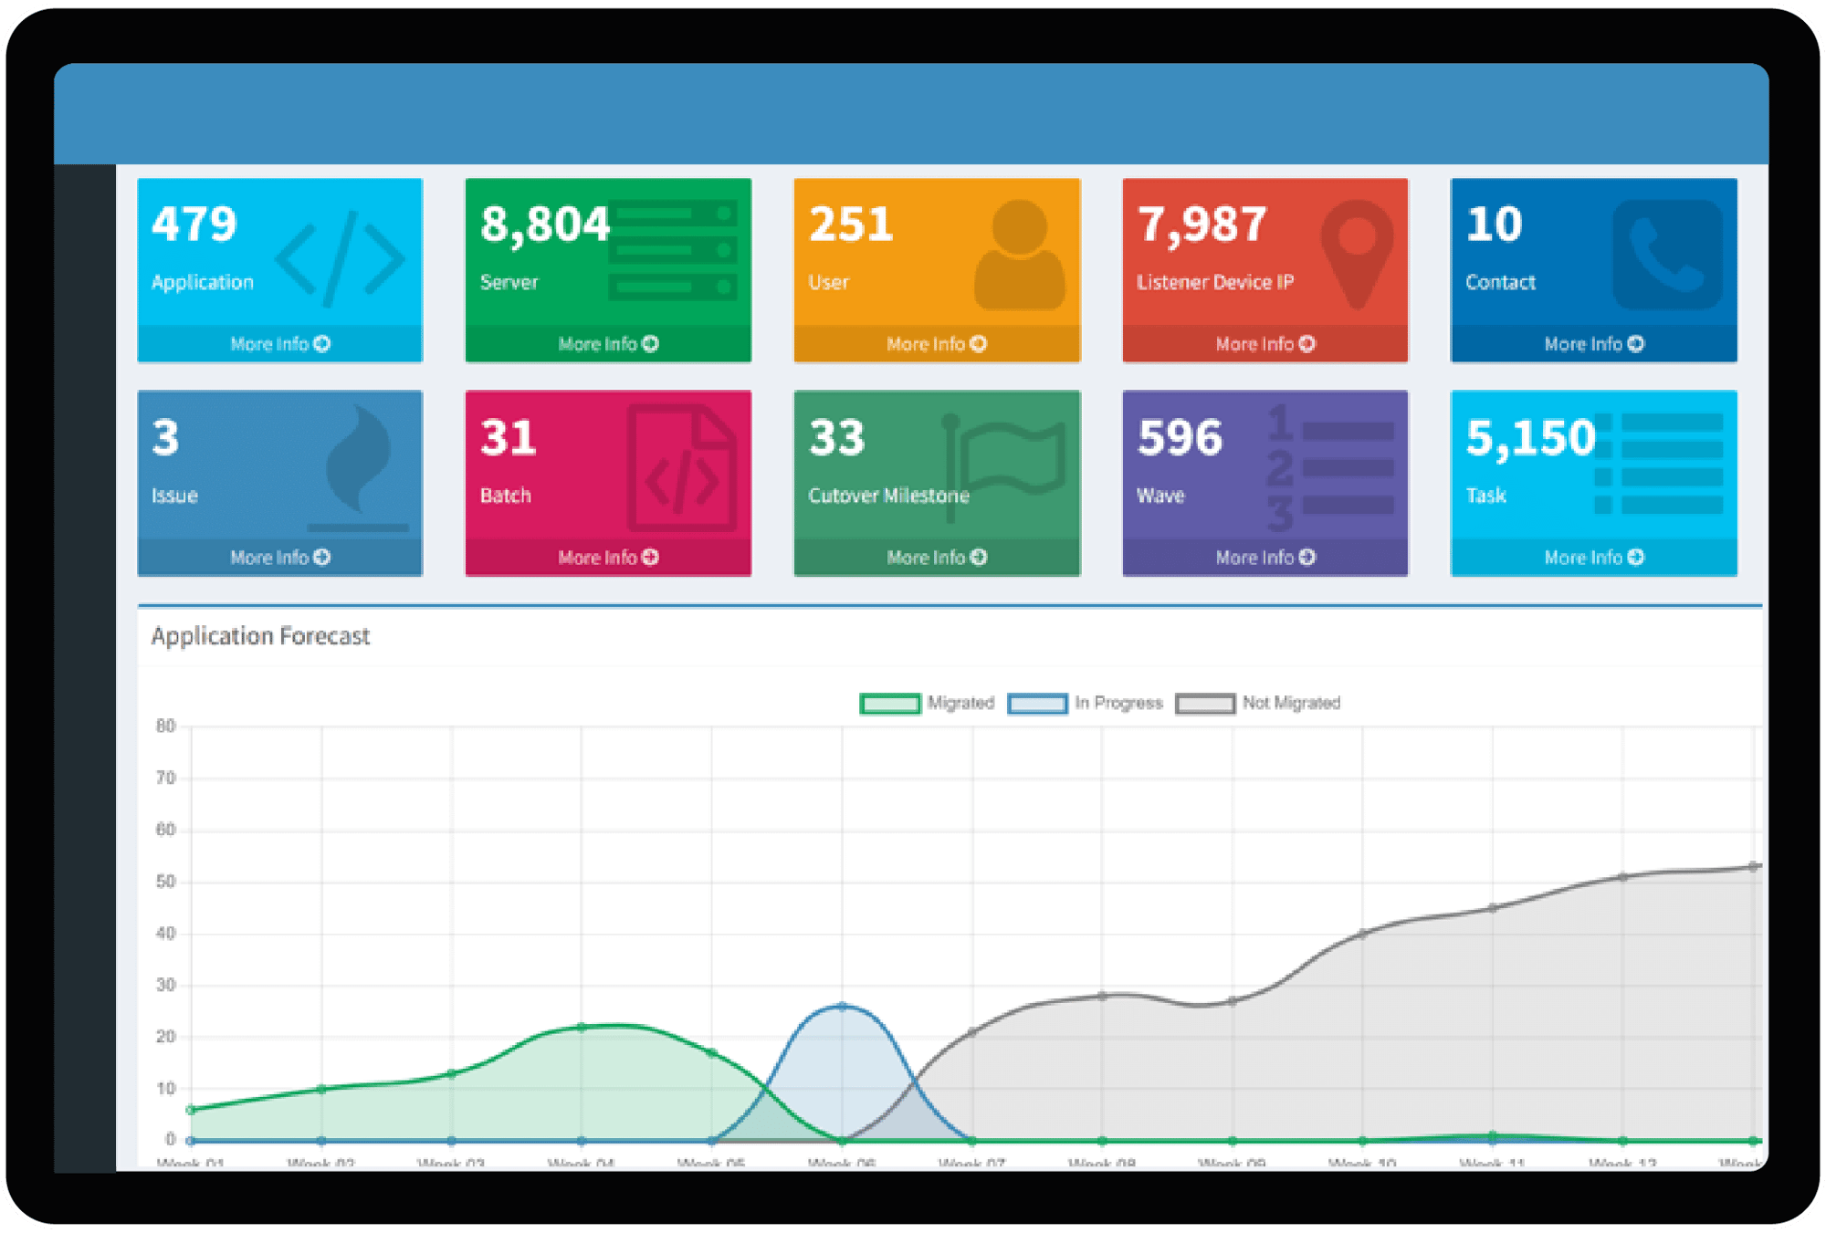
Task: Click the In Progress peak data point
Action: point(842,1007)
